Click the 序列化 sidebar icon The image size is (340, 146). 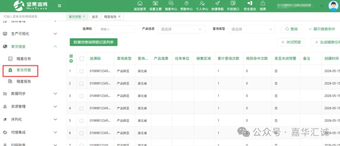tap(5, 119)
